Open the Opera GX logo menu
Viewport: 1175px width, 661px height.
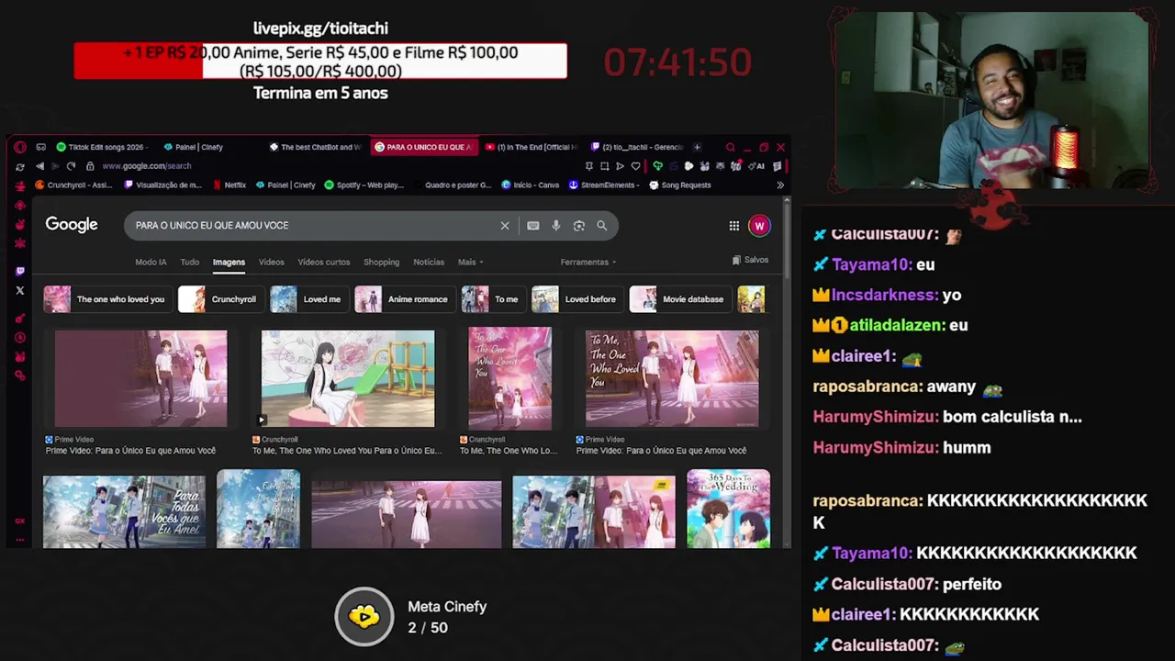tap(20, 147)
